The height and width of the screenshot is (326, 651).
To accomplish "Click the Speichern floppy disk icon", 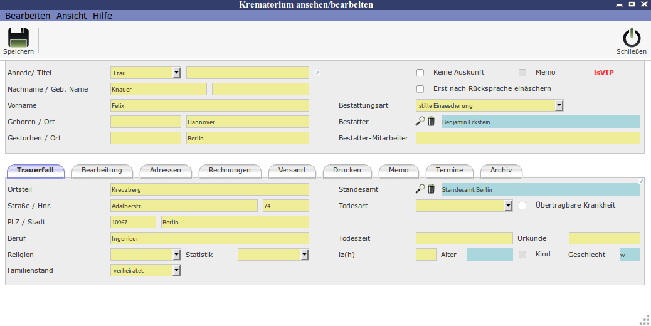I will coord(18,38).
